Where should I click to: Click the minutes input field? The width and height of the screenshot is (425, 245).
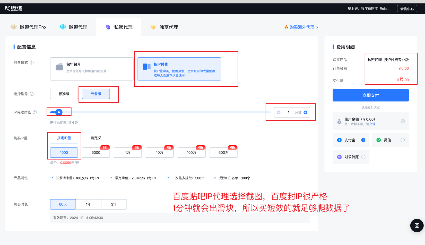click(x=288, y=112)
